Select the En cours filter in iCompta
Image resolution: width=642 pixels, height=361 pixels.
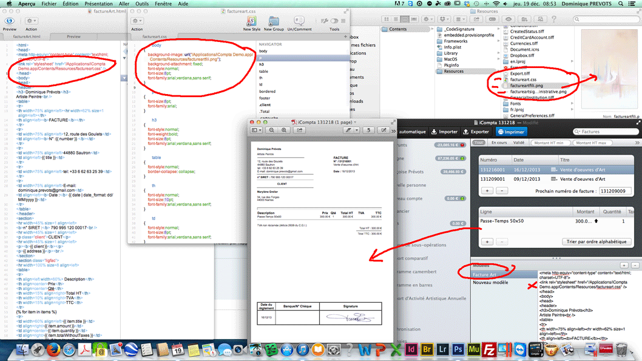[499, 143]
